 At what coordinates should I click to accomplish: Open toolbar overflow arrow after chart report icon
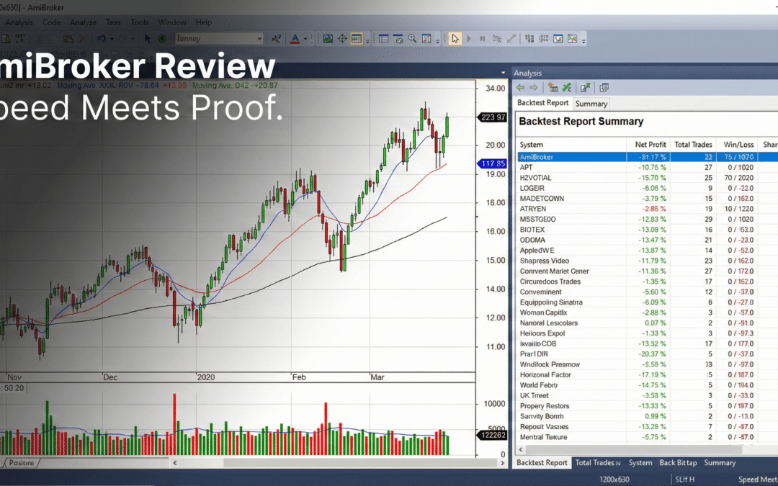(438, 41)
